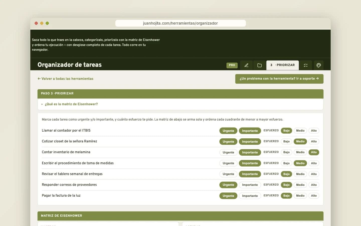Toggle Urgente for Escribir el procedimiento de toma de medidas

point(228,163)
